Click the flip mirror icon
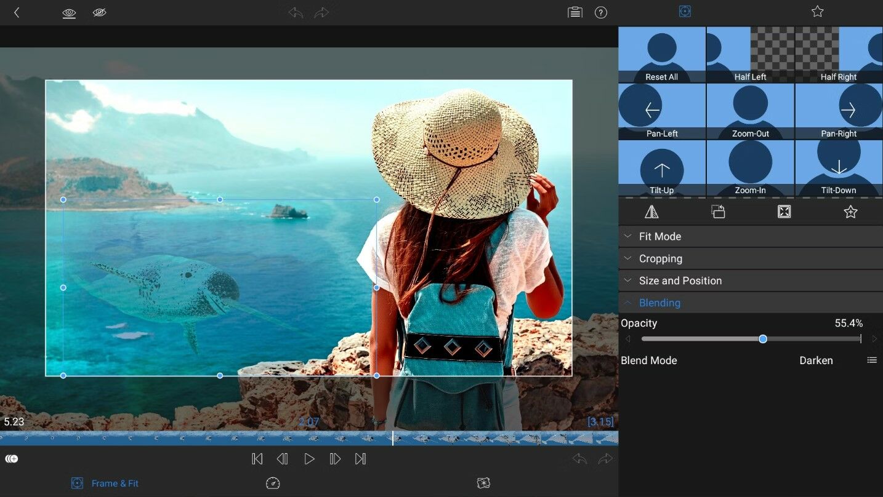This screenshot has height=497, width=883. (x=651, y=212)
